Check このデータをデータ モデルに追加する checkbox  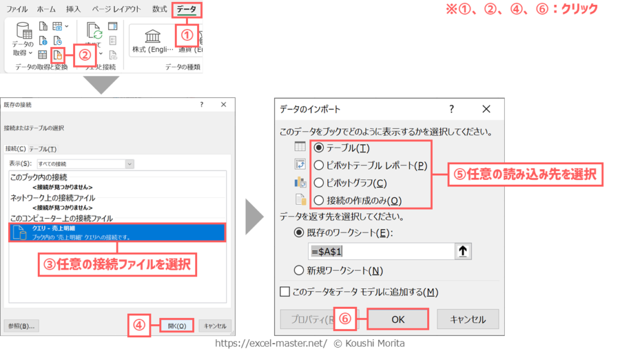click(285, 292)
